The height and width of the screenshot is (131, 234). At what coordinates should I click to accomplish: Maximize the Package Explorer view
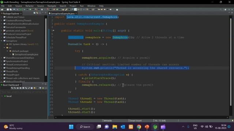tap(45, 13)
